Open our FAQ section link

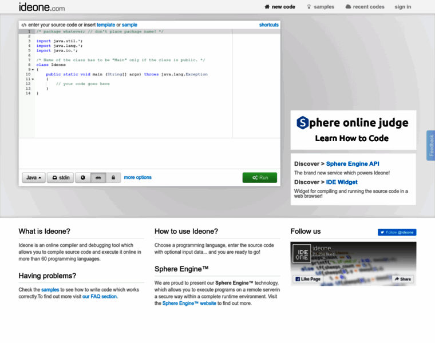coord(100,297)
